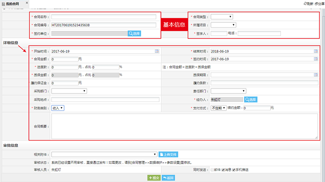Open calendar icon for 质保期限 field
Screen dimensions: 325x182
pyautogui.click(x=315, y=75)
